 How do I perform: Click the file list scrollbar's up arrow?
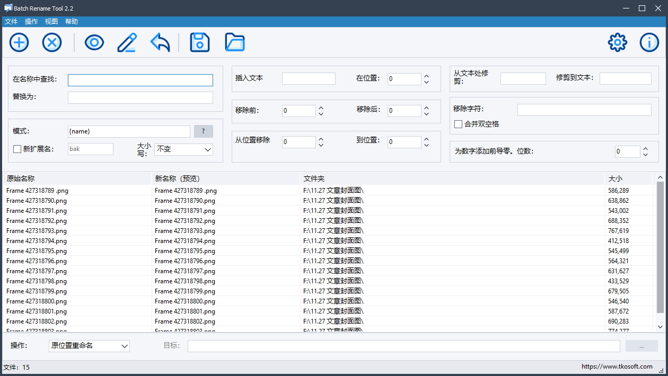(x=660, y=178)
